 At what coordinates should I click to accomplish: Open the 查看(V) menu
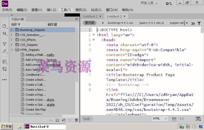point(37,10)
